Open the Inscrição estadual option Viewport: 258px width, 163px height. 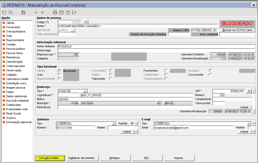click(17, 101)
